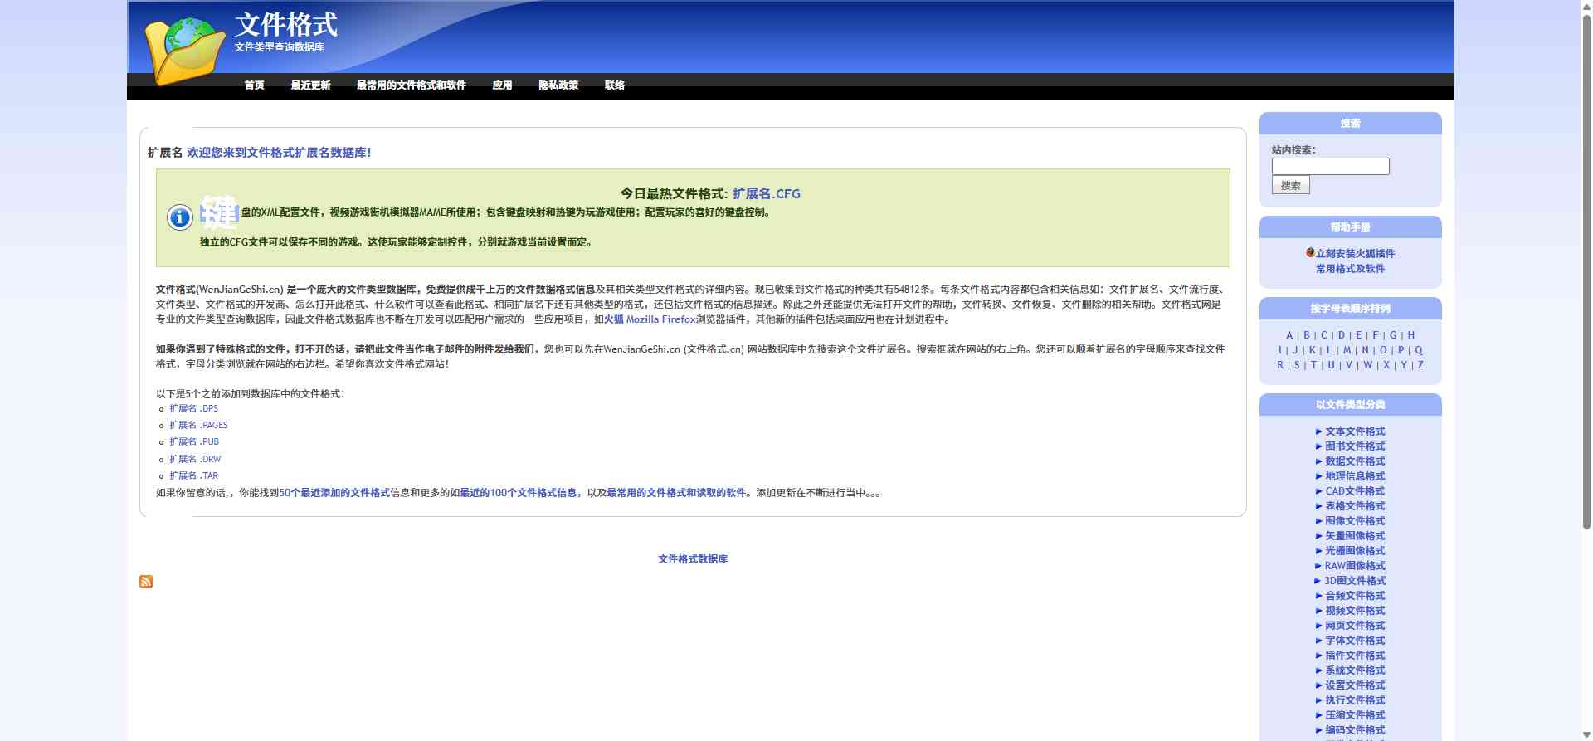
Task: Click the orange RSS feed icon
Action: click(146, 582)
